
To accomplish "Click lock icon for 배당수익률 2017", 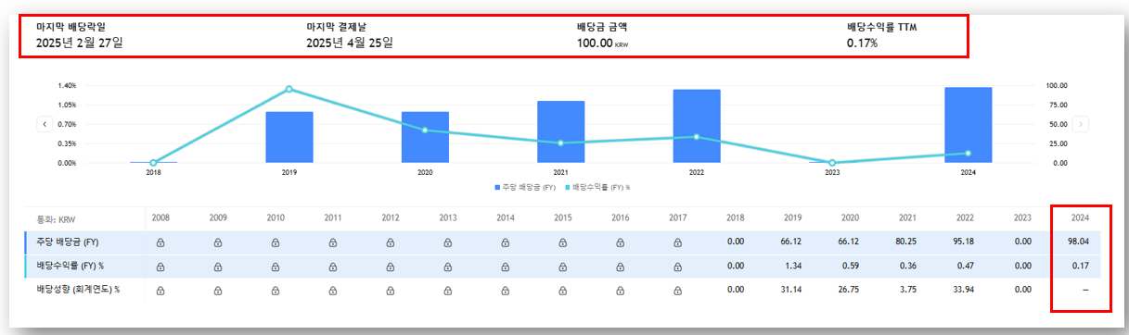I will (677, 267).
